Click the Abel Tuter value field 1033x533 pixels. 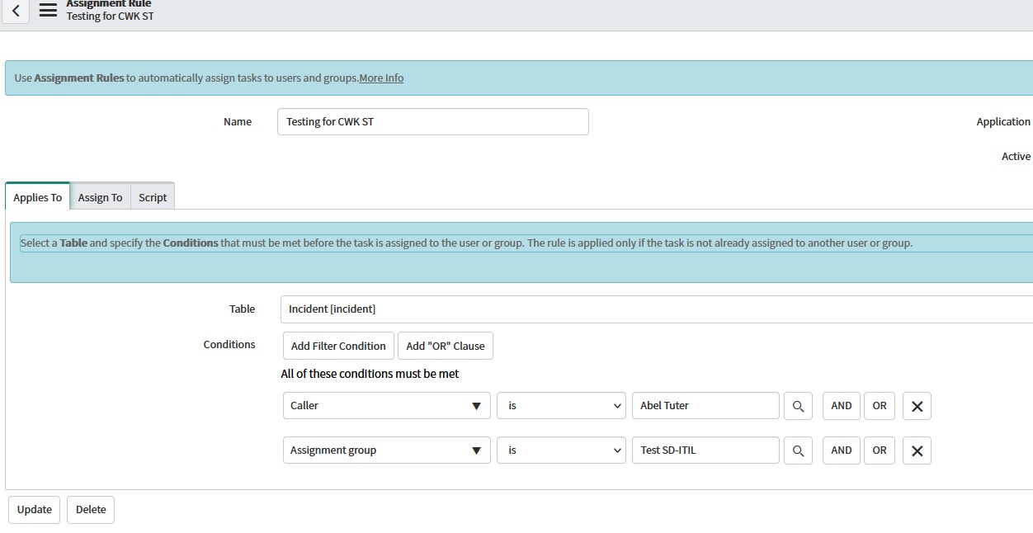[x=705, y=406]
